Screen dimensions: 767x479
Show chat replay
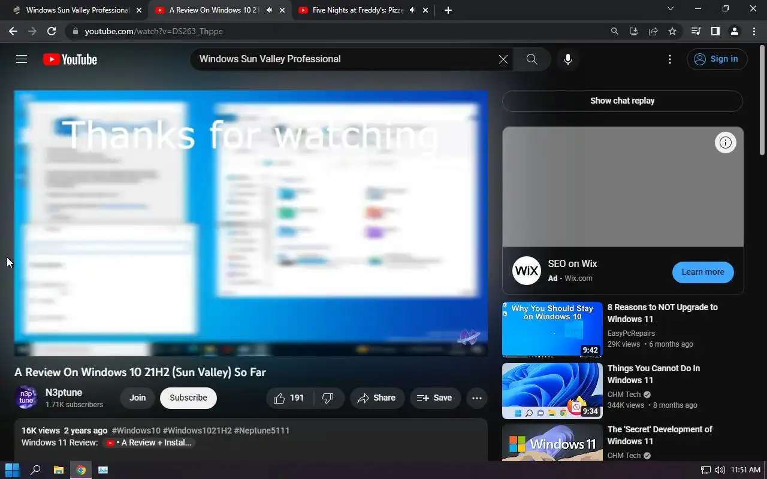[x=623, y=101]
